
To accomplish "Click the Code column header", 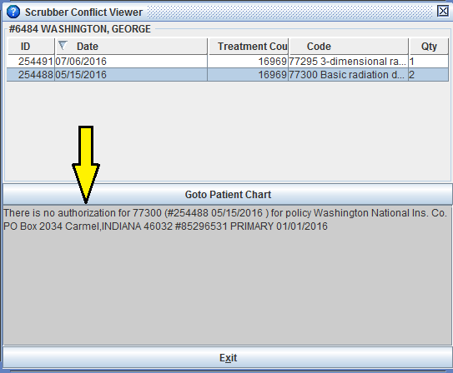I will click(349, 47).
